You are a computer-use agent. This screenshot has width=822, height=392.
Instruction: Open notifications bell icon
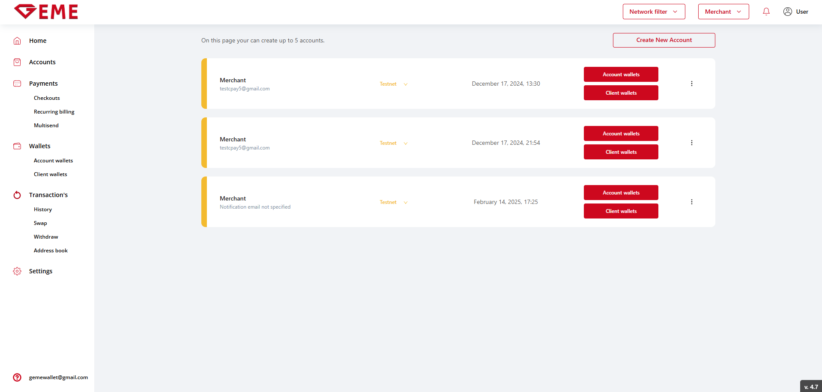tap(766, 12)
